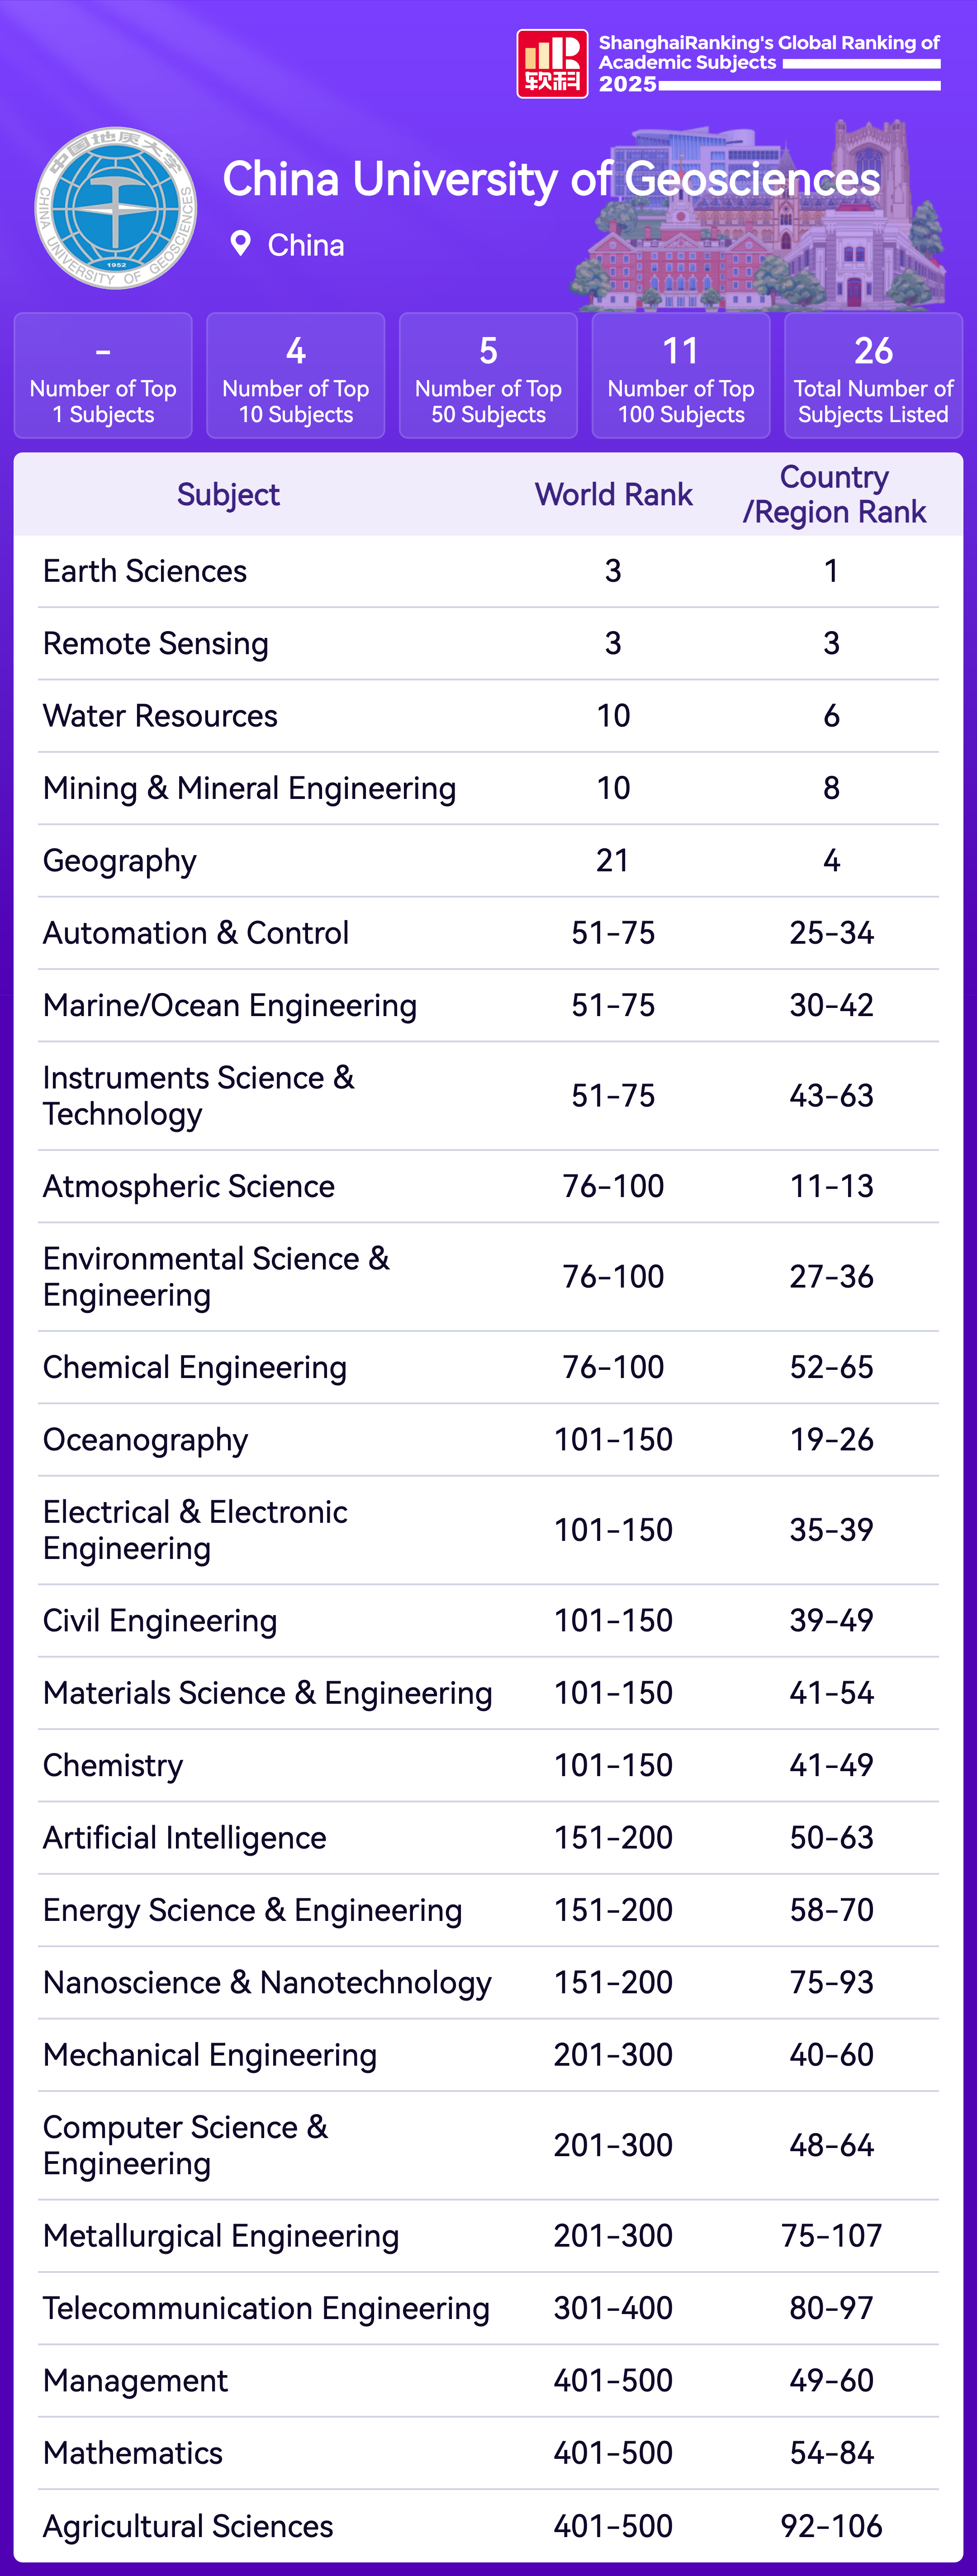The height and width of the screenshot is (2576, 977).
Task: Click the location pin icon beside China
Action: pyautogui.click(x=240, y=244)
